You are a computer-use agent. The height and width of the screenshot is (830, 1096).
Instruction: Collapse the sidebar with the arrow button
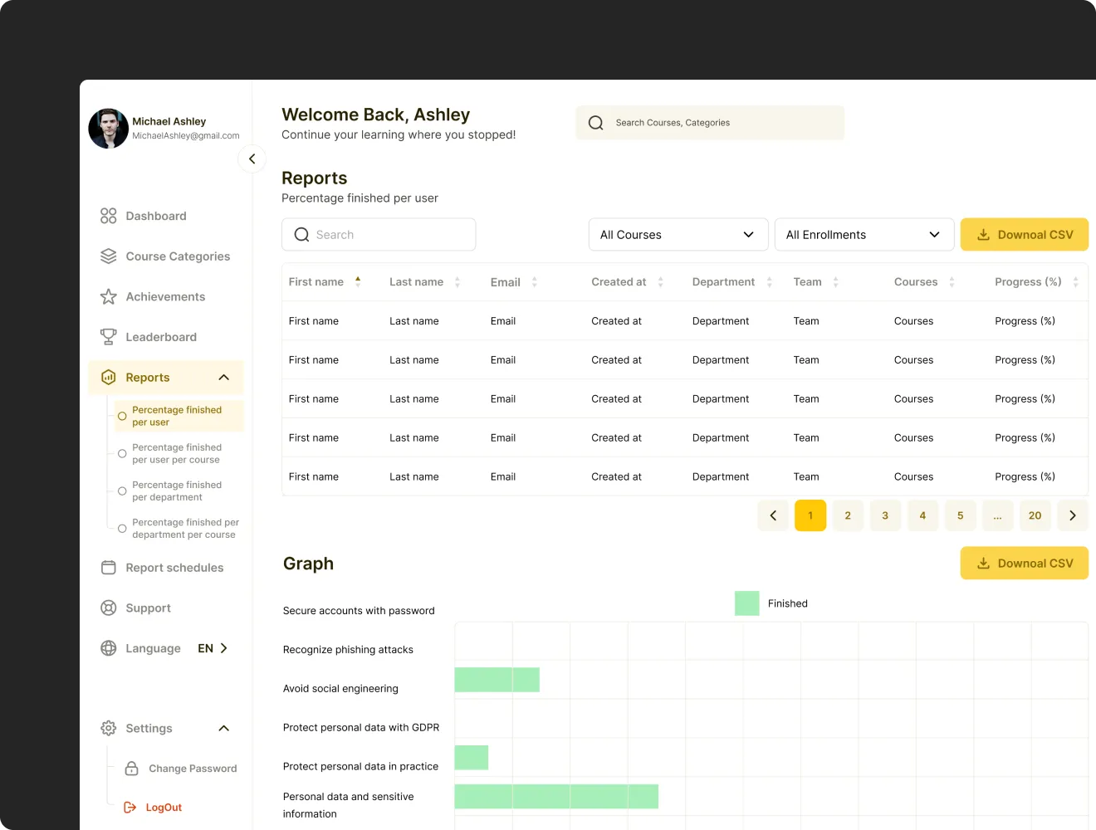pos(252,159)
